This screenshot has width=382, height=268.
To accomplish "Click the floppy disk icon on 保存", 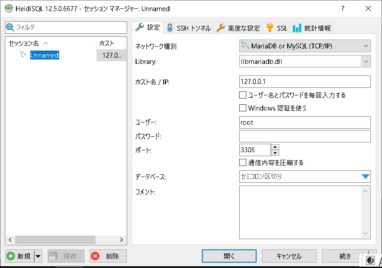I will point(53,256).
